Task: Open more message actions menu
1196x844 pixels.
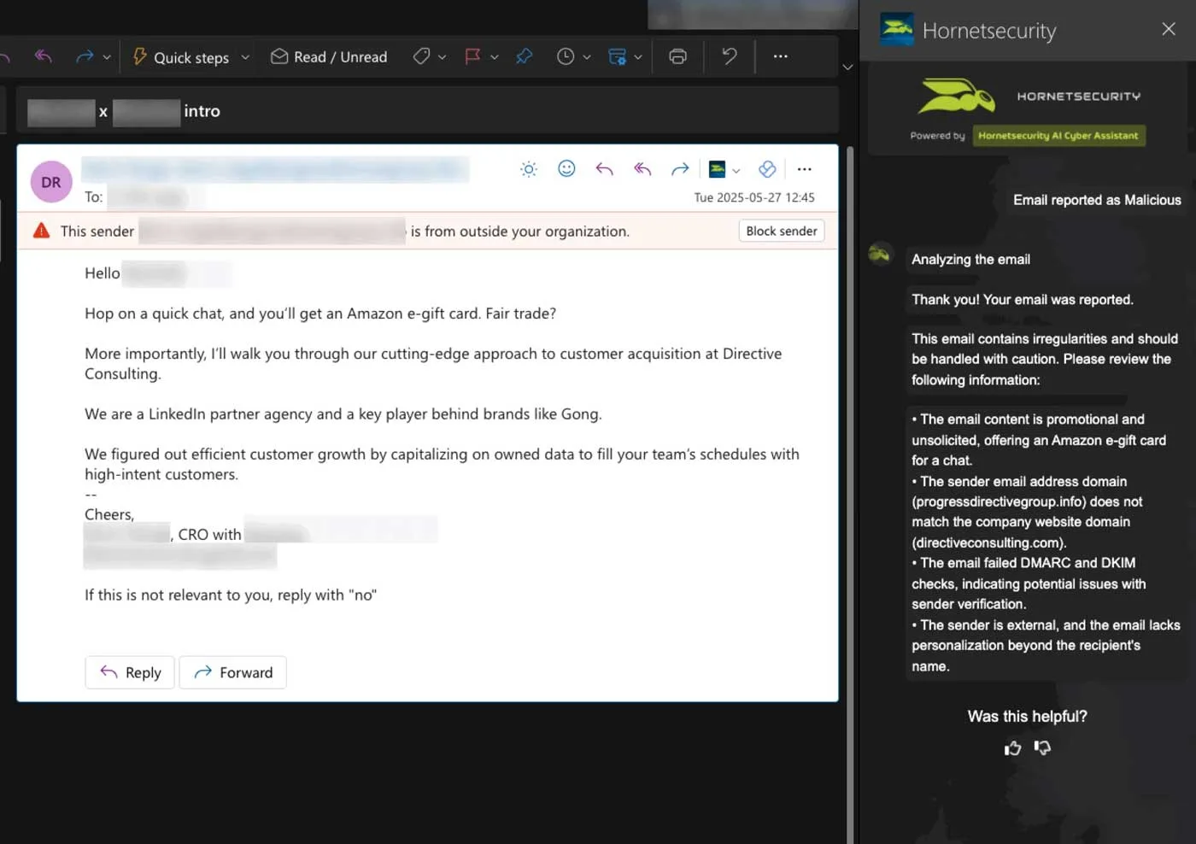Action: [x=804, y=168]
